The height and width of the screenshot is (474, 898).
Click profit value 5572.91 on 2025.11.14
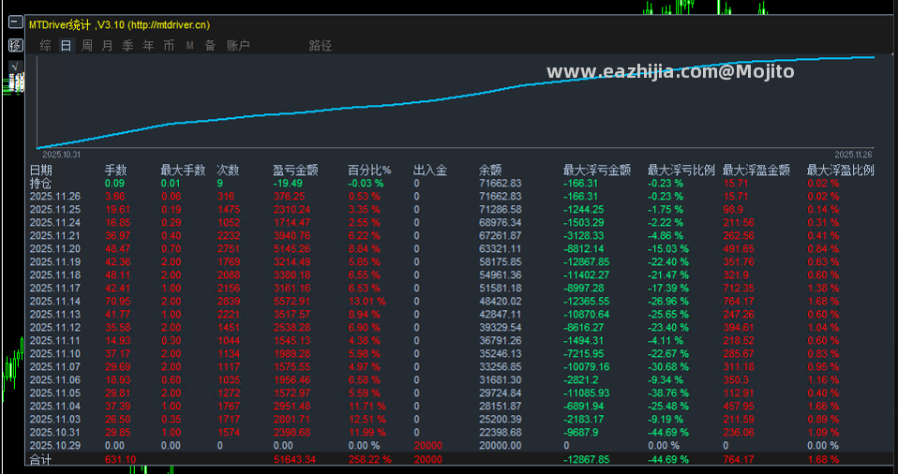coord(292,301)
